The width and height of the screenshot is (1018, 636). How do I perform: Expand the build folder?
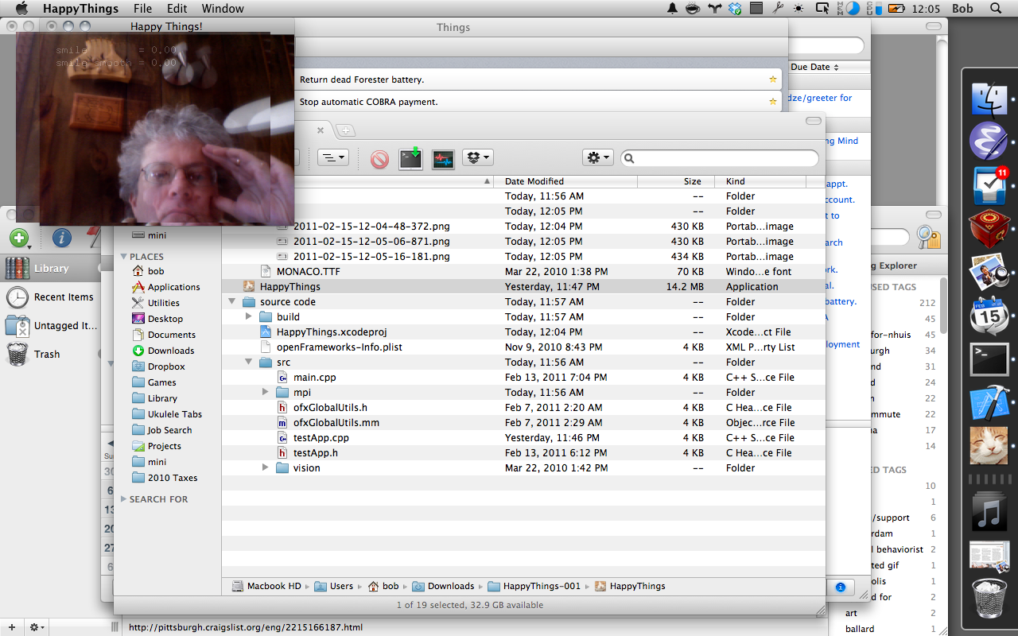coord(249,317)
